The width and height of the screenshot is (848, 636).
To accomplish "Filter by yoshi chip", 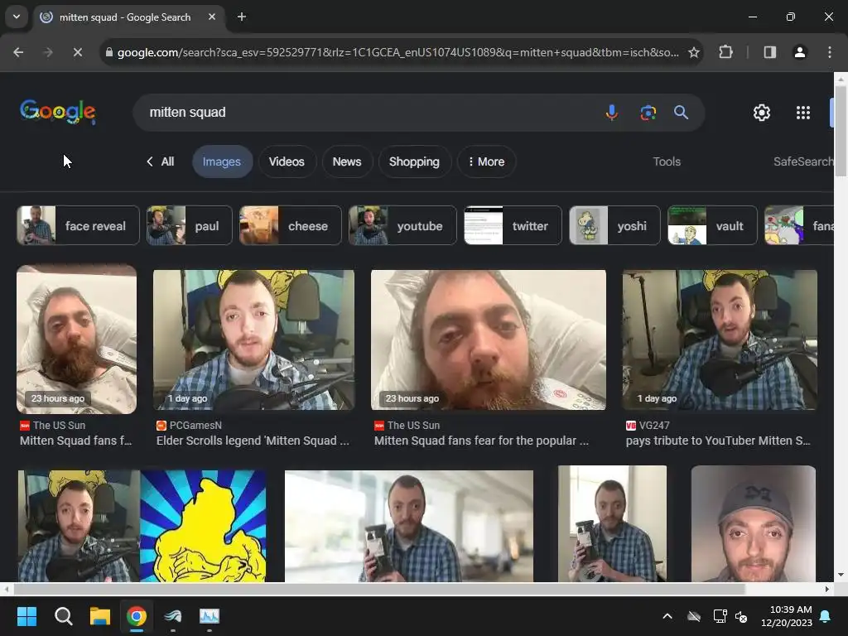I will click(614, 225).
